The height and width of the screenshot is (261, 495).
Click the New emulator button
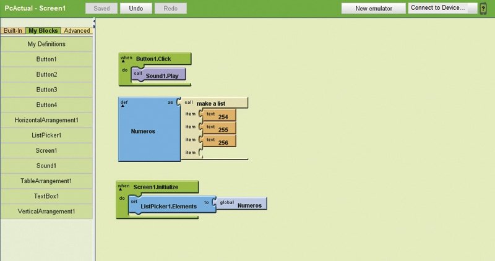[374, 9]
